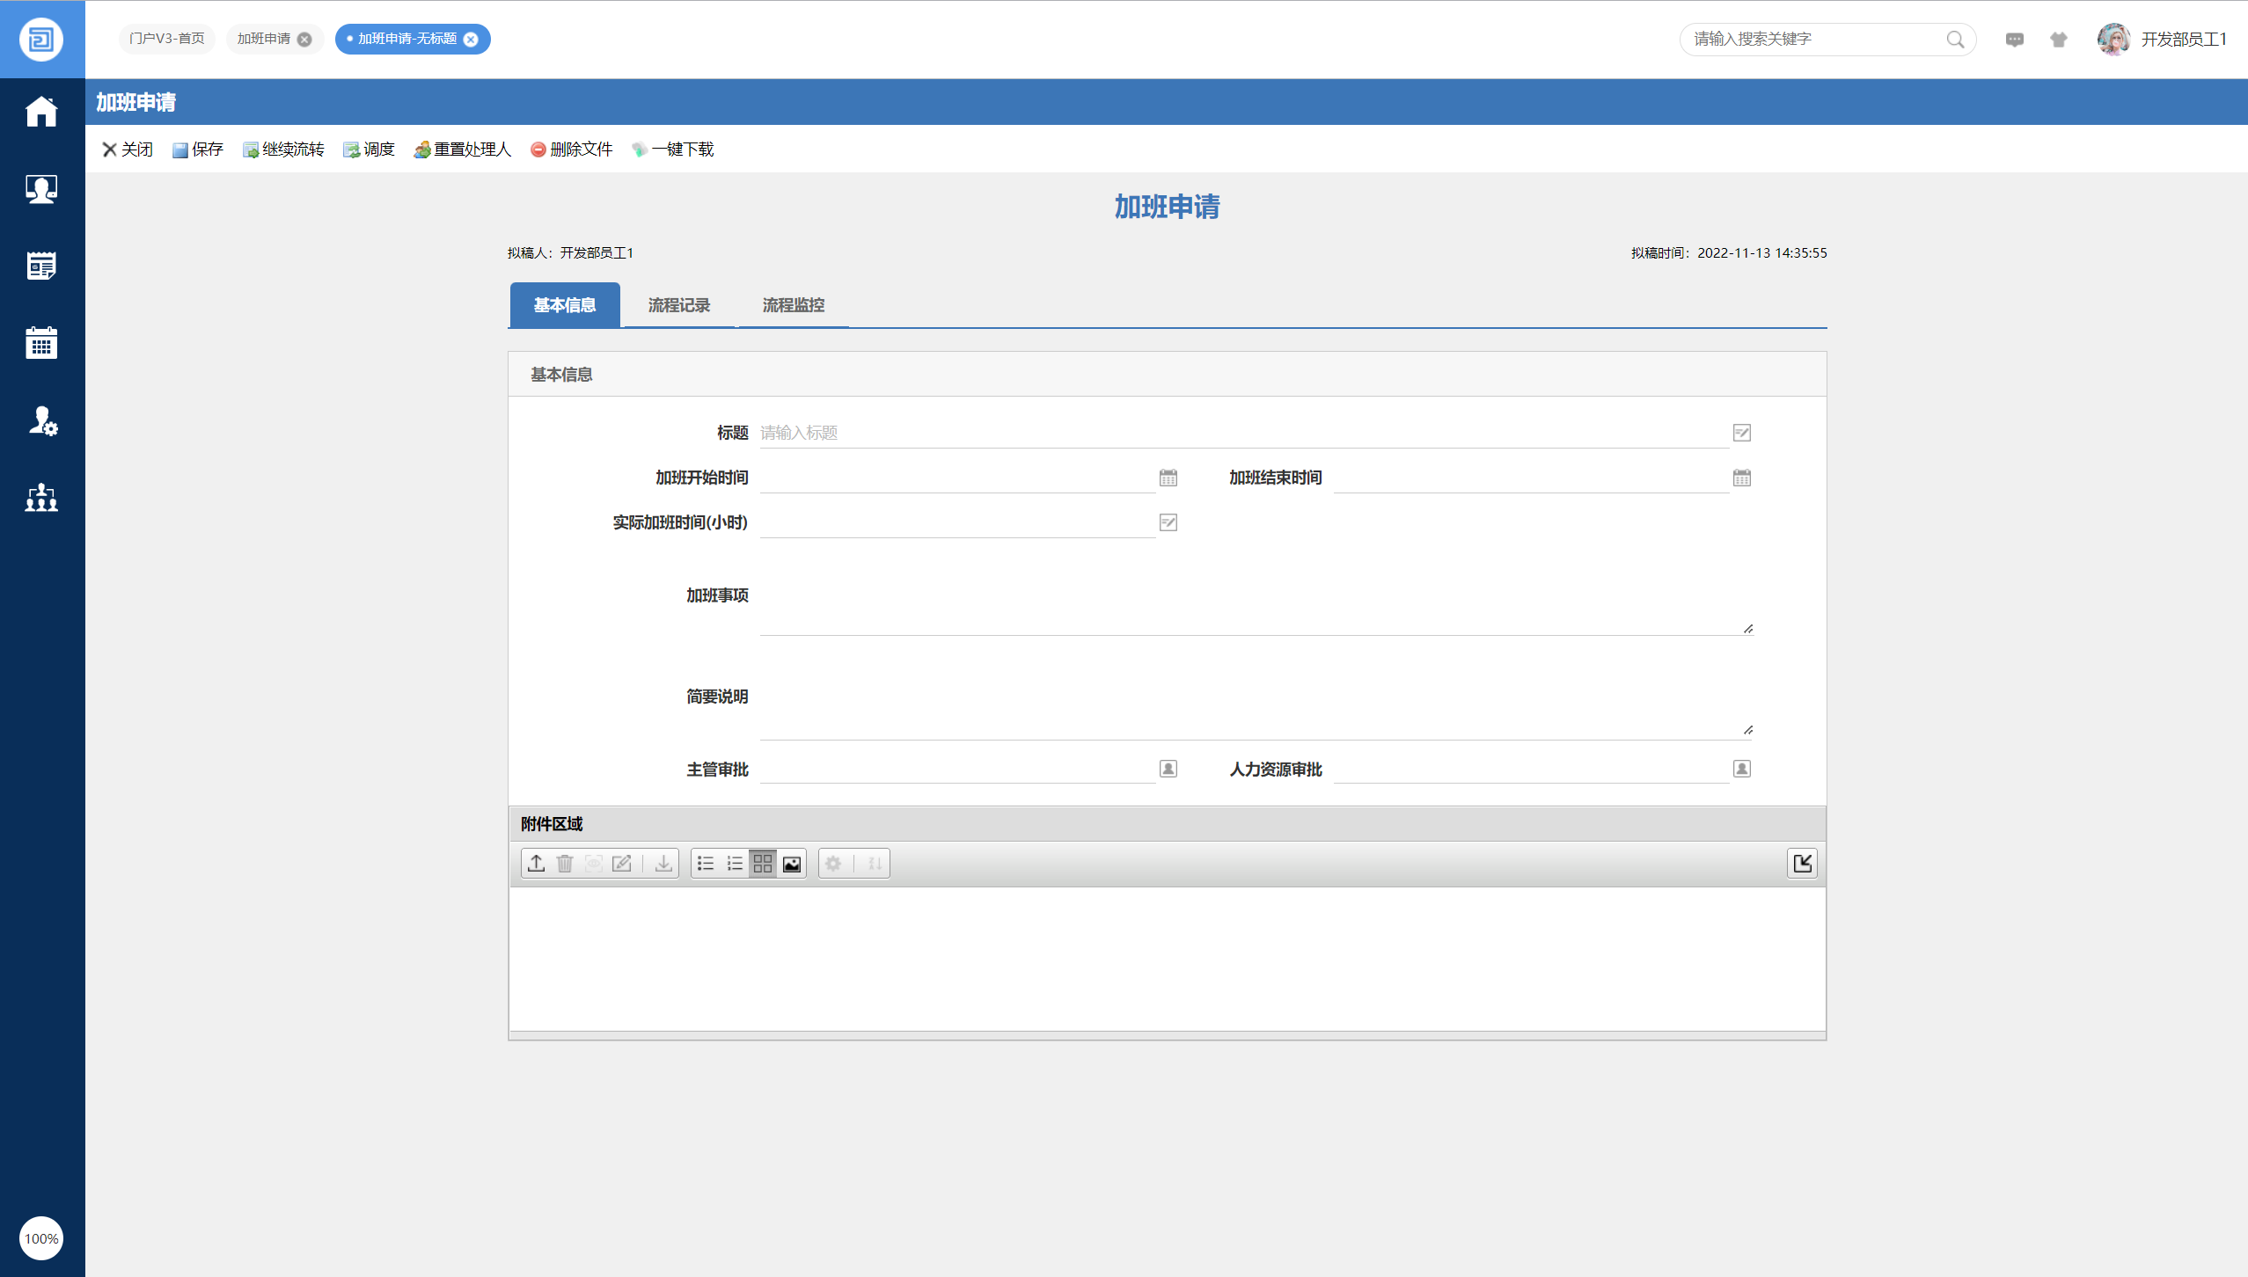
Task: Open the calendar icon in sidebar
Action: point(41,343)
